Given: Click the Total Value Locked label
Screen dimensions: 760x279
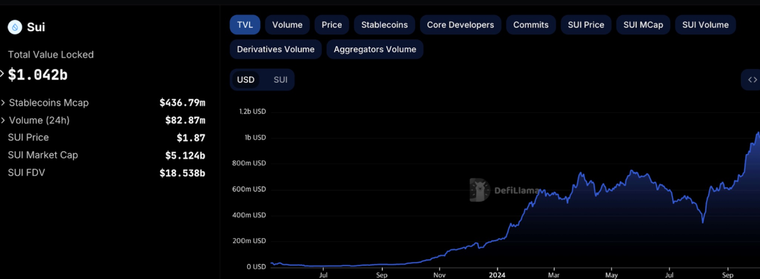Looking at the screenshot, I should (51, 55).
